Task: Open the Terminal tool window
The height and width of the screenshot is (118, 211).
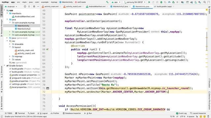Action: [x=20, y=113]
